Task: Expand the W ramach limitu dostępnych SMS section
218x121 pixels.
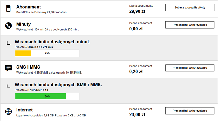Action: [x=58, y=85]
